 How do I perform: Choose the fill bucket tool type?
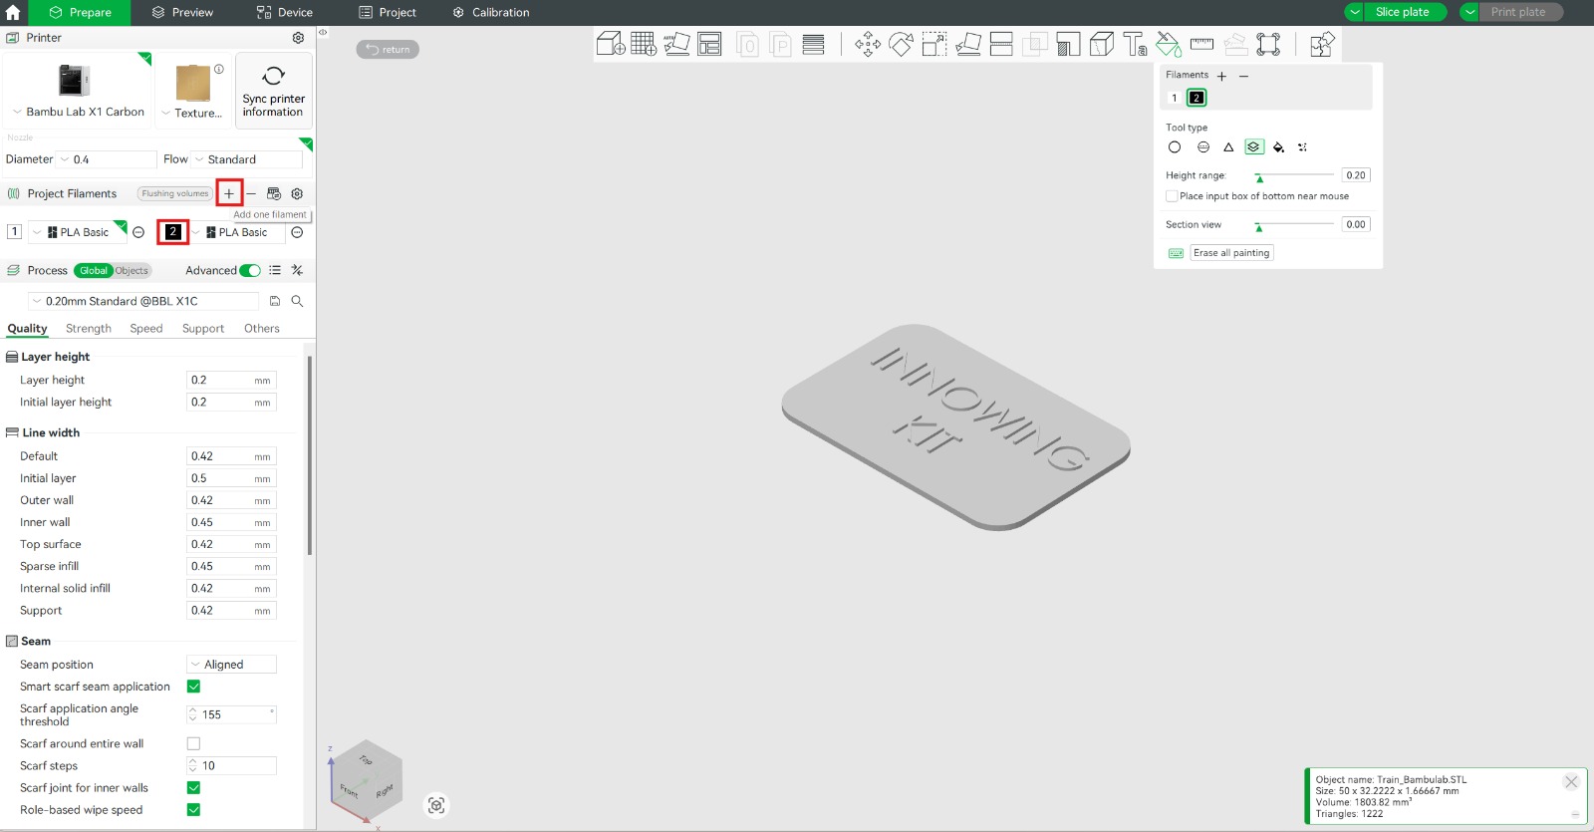pos(1278,147)
